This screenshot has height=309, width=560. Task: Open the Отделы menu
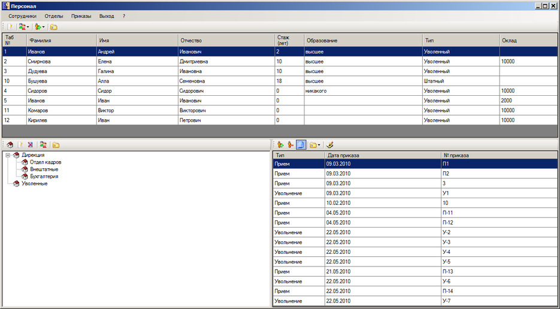[x=54, y=16]
